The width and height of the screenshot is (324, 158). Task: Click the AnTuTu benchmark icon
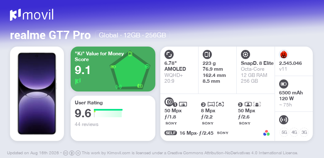(284, 54)
